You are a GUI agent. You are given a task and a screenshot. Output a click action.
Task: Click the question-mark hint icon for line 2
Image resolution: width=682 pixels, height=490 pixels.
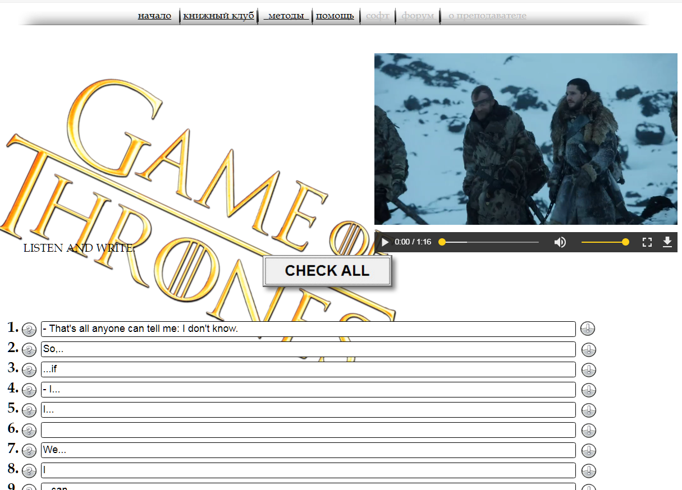[29, 350]
